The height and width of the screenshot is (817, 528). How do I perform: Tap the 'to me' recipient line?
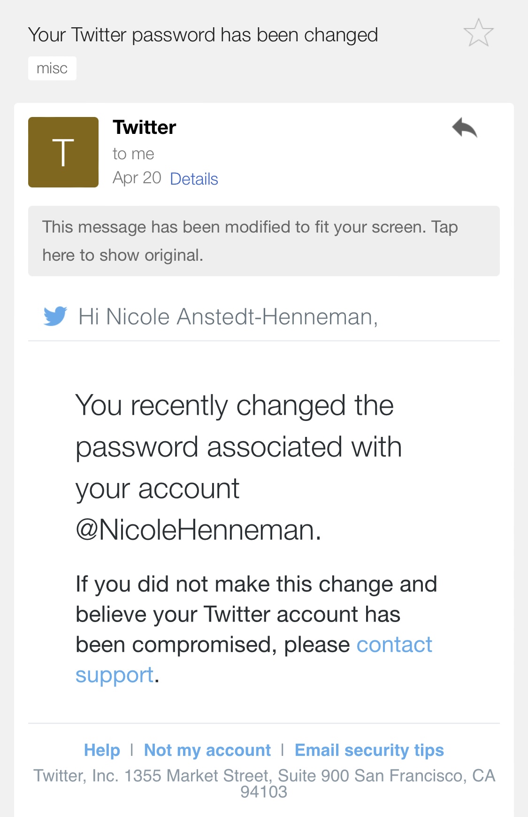(133, 154)
